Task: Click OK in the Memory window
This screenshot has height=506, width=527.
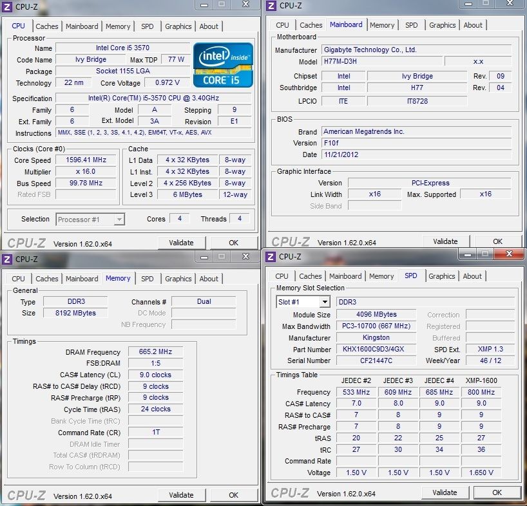Action: point(234,495)
